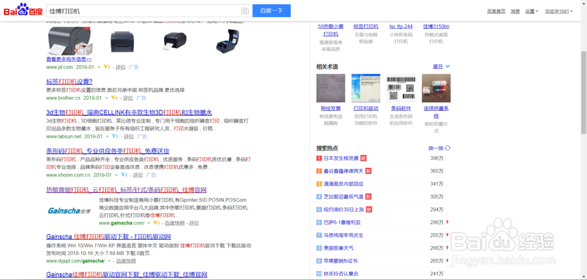The height and width of the screenshot is (280, 587).
Task: Click 评价 on shooin.com.cn result
Action: (x=138, y=175)
